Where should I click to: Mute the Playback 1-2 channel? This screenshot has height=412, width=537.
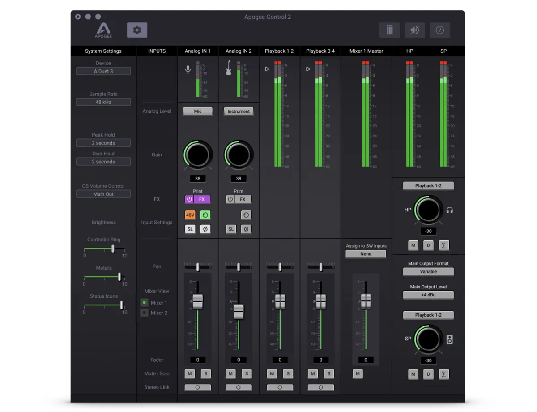click(272, 373)
